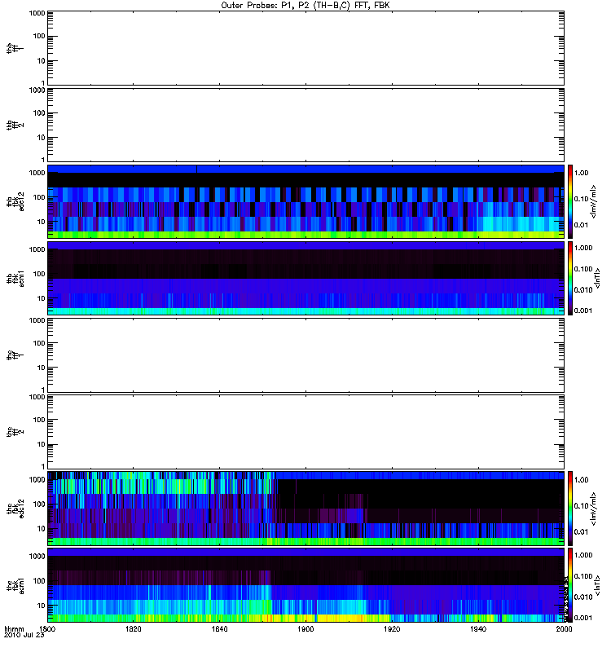Screen dimensions: 611x652
Task: Click the "thb fbk edc12" y-axis title
Action: (x=15, y=201)
